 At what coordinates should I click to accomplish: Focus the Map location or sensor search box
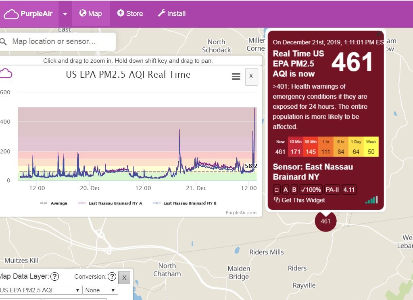[x=58, y=41]
